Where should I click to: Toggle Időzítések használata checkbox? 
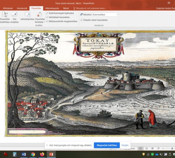point(47,17)
